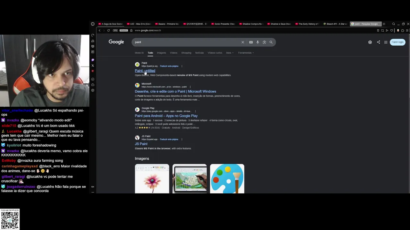Switch to the Vídeos tab
This screenshot has height=230, width=410.
(174, 53)
